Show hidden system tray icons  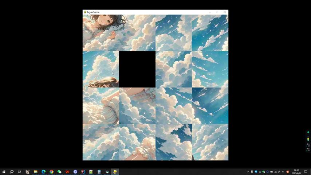[x=248, y=172]
